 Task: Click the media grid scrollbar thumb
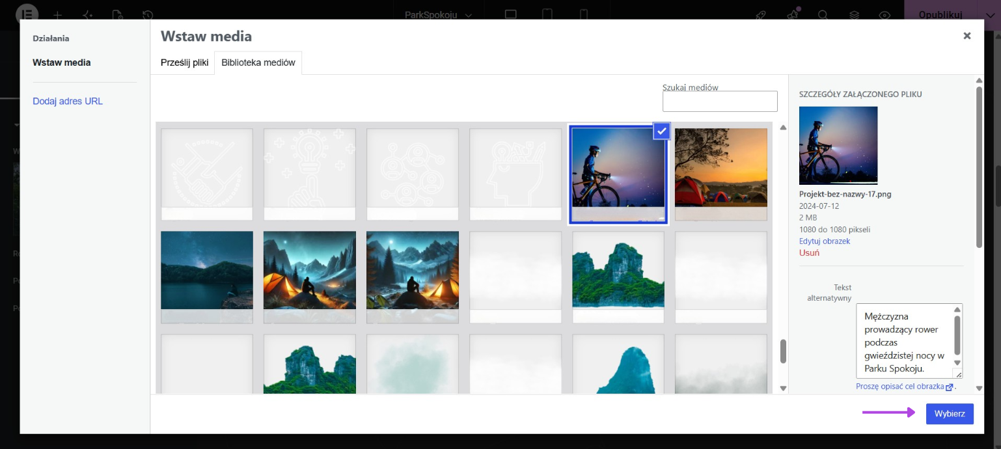pyautogui.click(x=783, y=351)
